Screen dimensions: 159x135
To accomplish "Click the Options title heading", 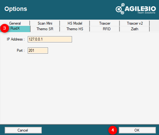I will pos(16,9).
